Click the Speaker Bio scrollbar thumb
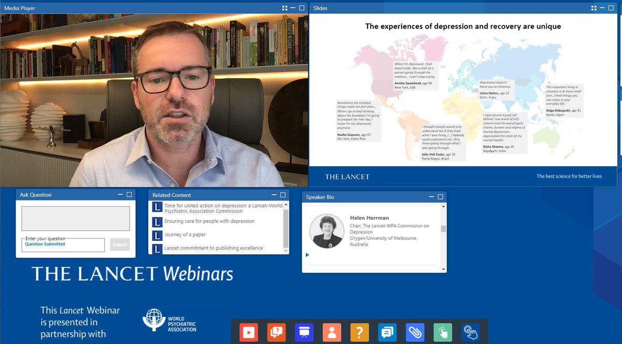Viewport: 622px width, 344px height. pyautogui.click(x=443, y=228)
